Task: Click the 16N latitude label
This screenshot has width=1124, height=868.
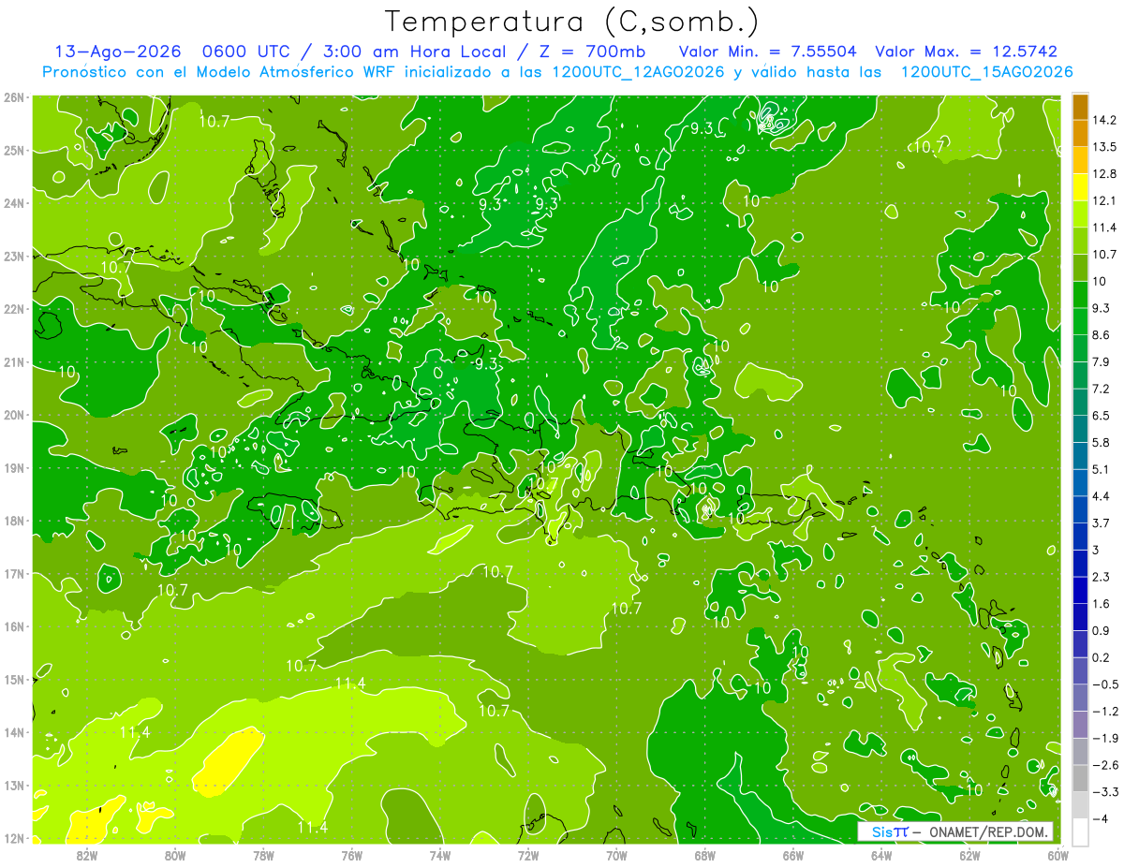Action: [14, 626]
